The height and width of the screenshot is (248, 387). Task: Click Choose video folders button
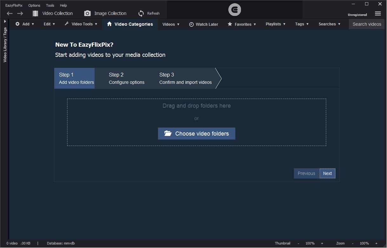click(197, 134)
